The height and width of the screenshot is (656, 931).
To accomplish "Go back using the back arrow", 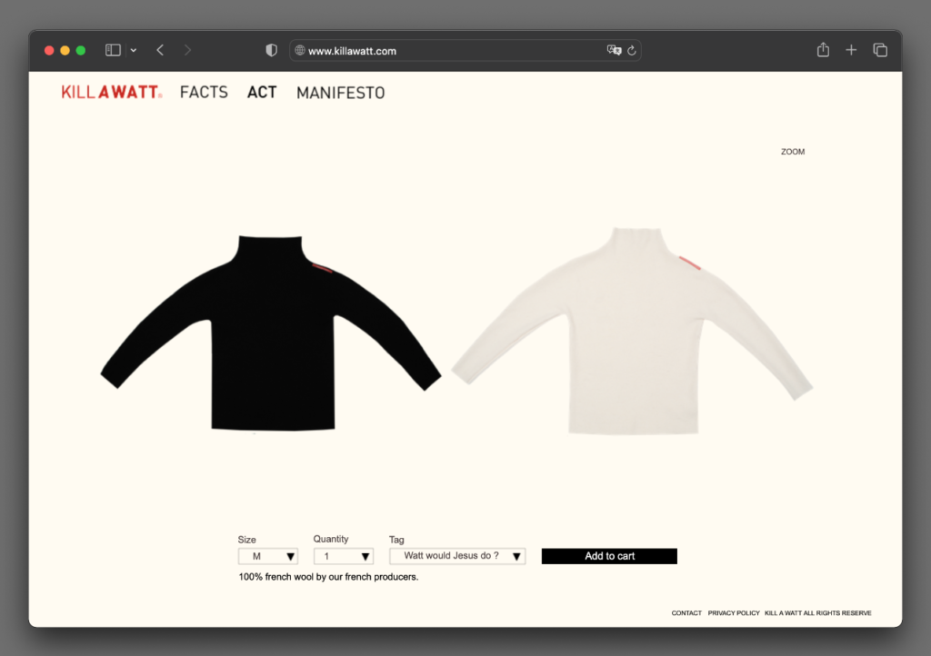I will 160,51.
